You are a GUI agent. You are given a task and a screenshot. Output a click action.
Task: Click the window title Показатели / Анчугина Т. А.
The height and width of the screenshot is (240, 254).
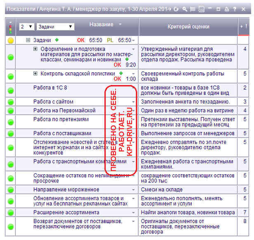click(89, 9)
